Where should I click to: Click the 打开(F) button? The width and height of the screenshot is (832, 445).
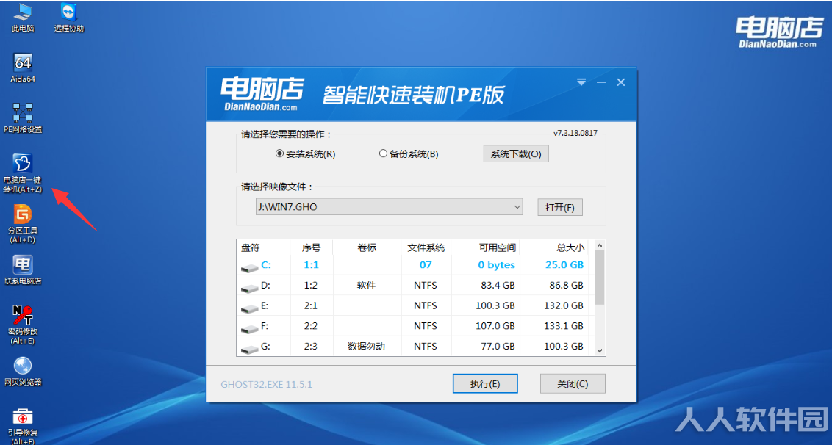coord(560,207)
